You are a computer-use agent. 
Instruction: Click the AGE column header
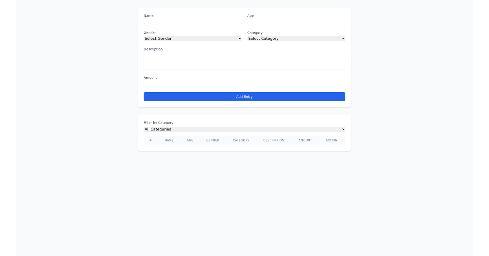190,140
